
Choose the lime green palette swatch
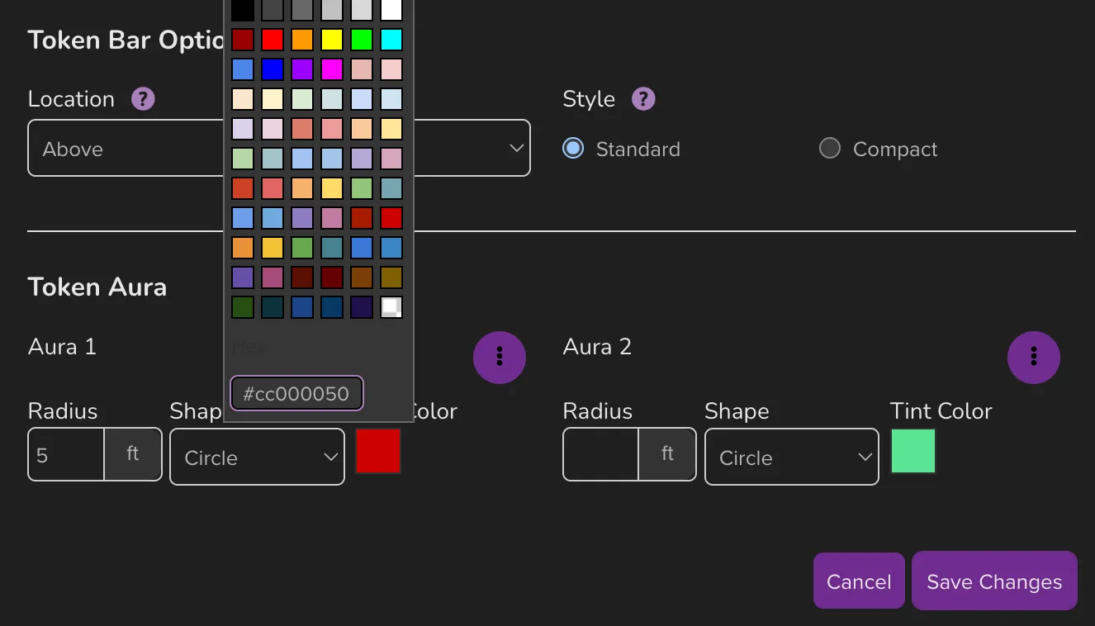pos(362,40)
